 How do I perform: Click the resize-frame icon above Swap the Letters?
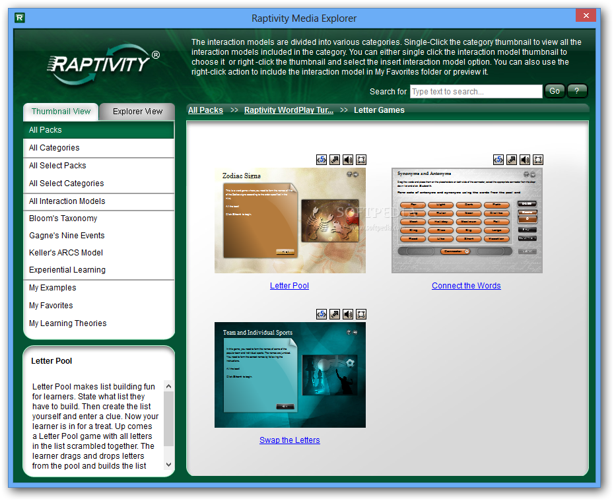coord(361,314)
